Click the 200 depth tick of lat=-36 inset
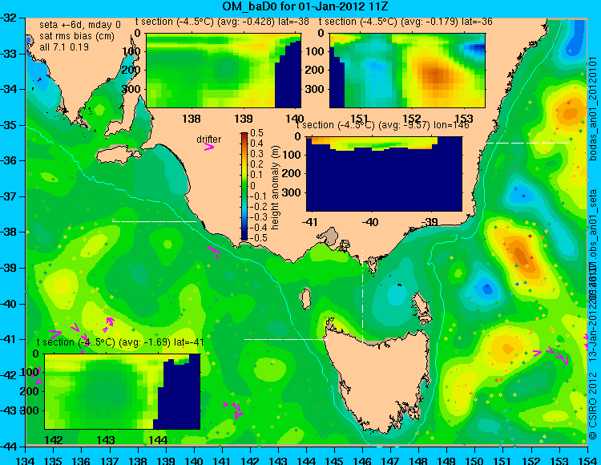Screen dimensions: 601x465 [317, 71]
